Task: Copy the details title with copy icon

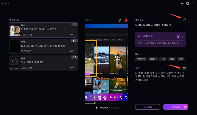Action: pyautogui.click(x=184, y=20)
